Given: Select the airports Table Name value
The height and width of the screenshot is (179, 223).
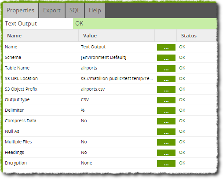Looking at the screenshot, I should [x=89, y=68].
